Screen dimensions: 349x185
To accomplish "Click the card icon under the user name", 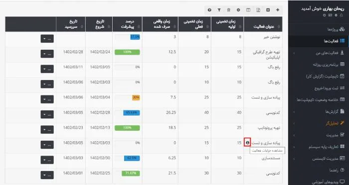I will click(x=330, y=15).
